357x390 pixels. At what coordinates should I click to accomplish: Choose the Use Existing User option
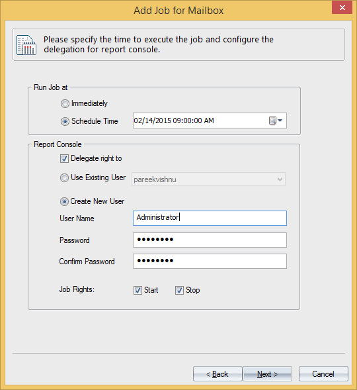coord(64,177)
